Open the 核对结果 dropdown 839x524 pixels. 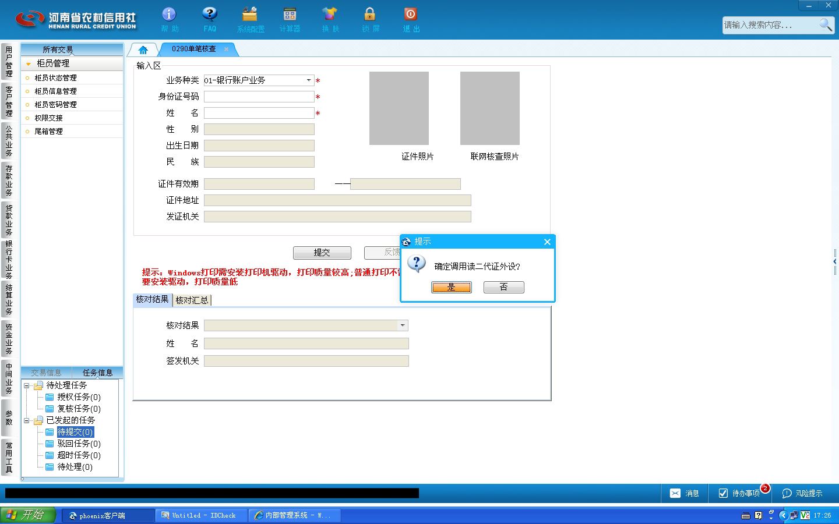pos(403,325)
